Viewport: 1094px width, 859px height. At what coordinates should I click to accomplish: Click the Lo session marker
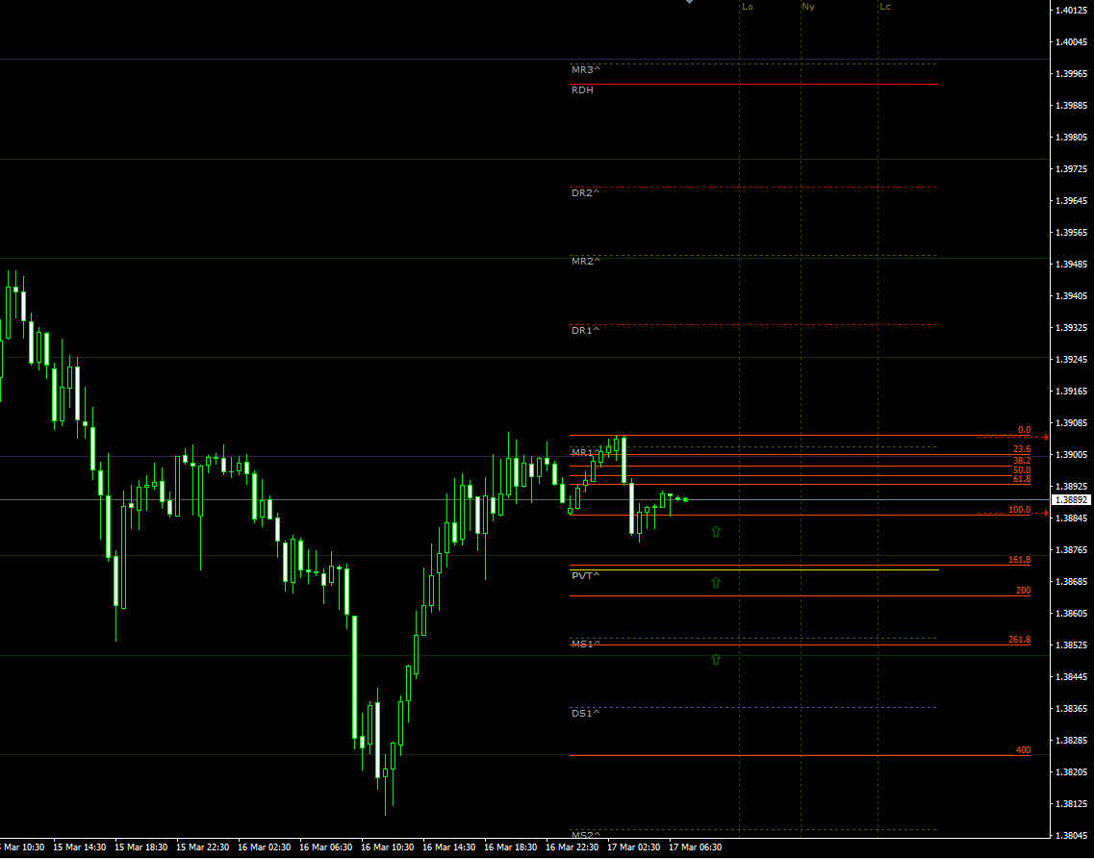748,7
